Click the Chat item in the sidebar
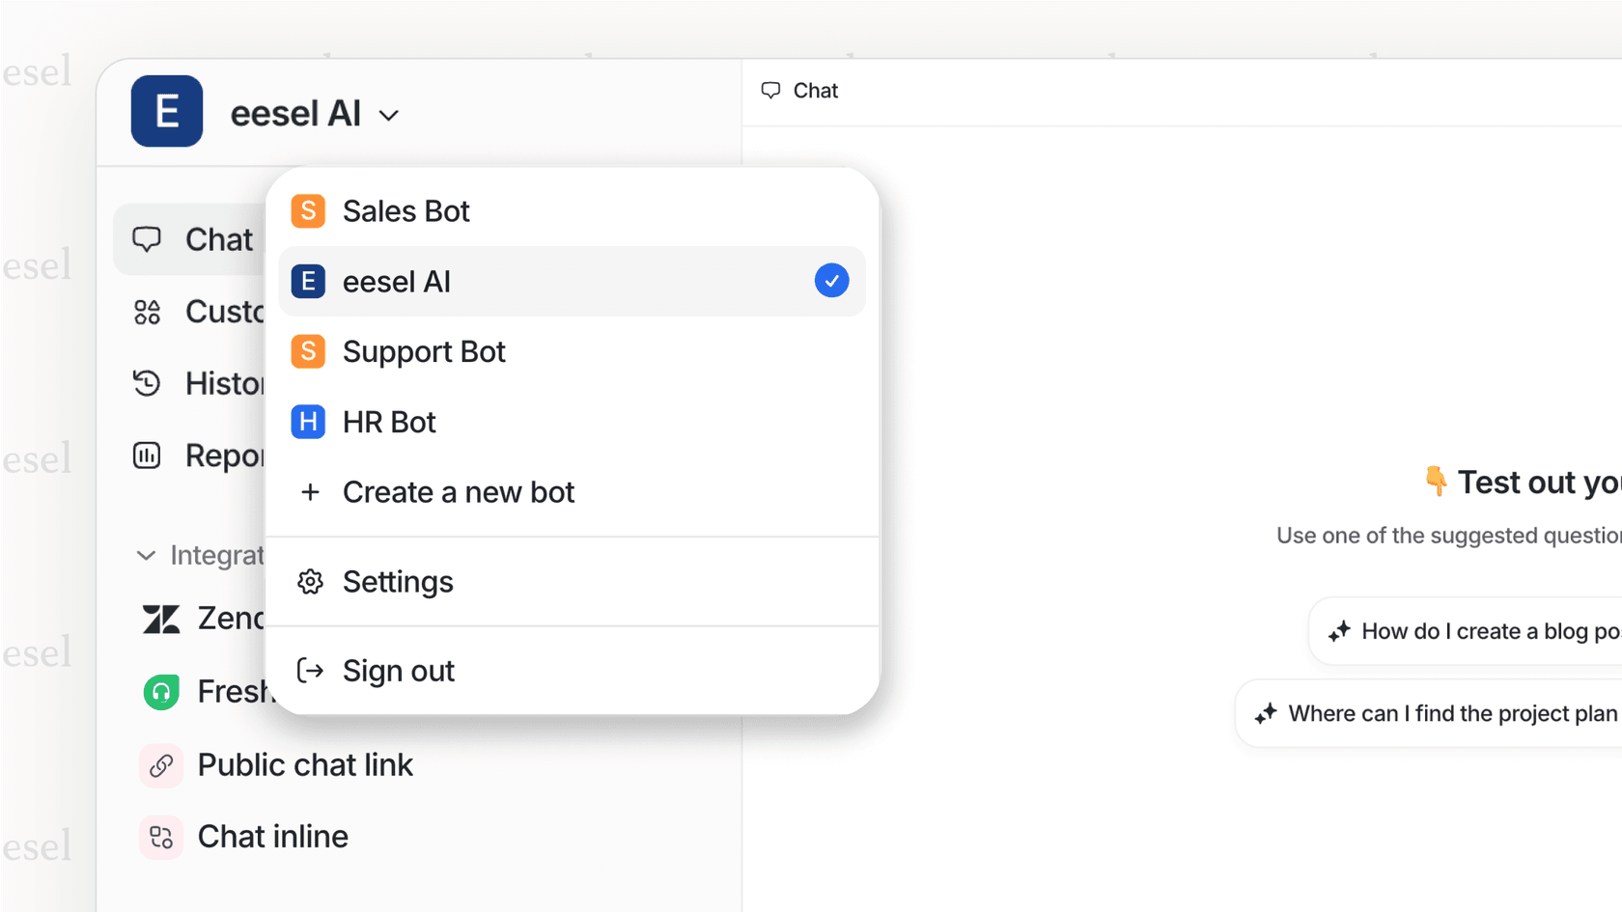This screenshot has height=912, width=1622. click(x=218, y=238)
